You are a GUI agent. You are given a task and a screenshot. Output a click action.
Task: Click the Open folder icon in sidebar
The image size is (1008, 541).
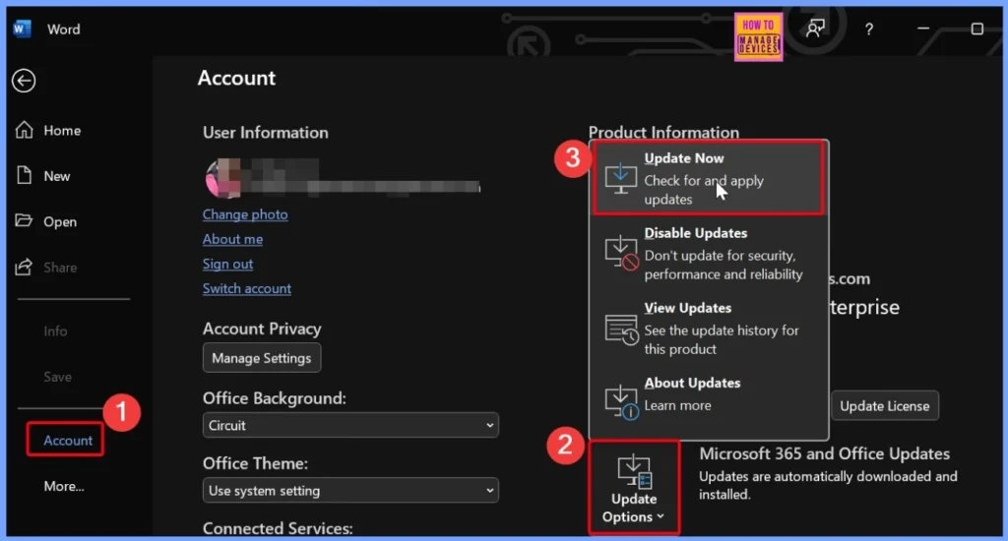(x=24, y=221)
